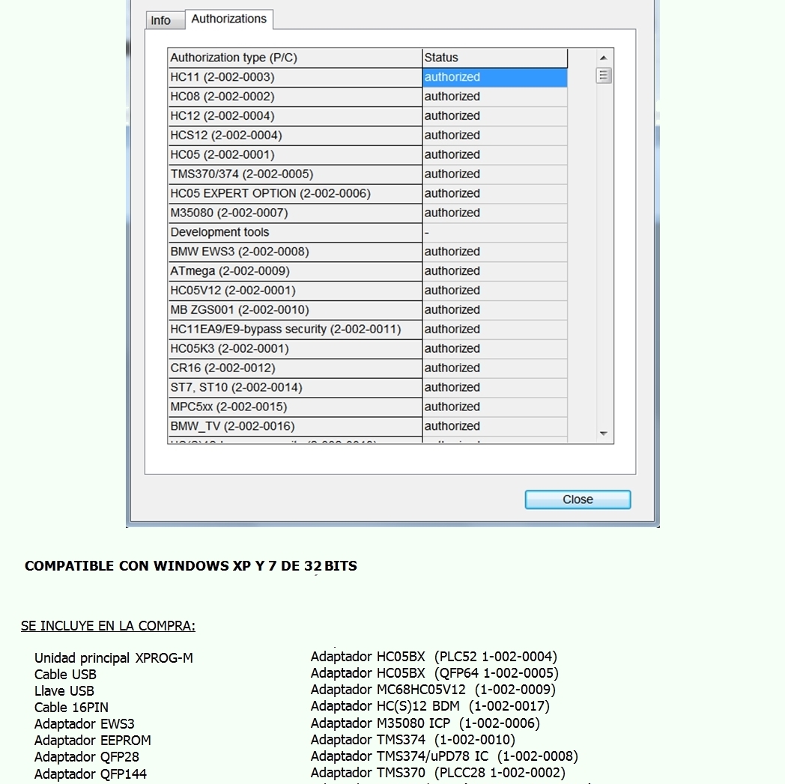Select the TMS370/374 authorization row
The height and width of the screenshot is (784, 785).
click(x=294, y=174)
